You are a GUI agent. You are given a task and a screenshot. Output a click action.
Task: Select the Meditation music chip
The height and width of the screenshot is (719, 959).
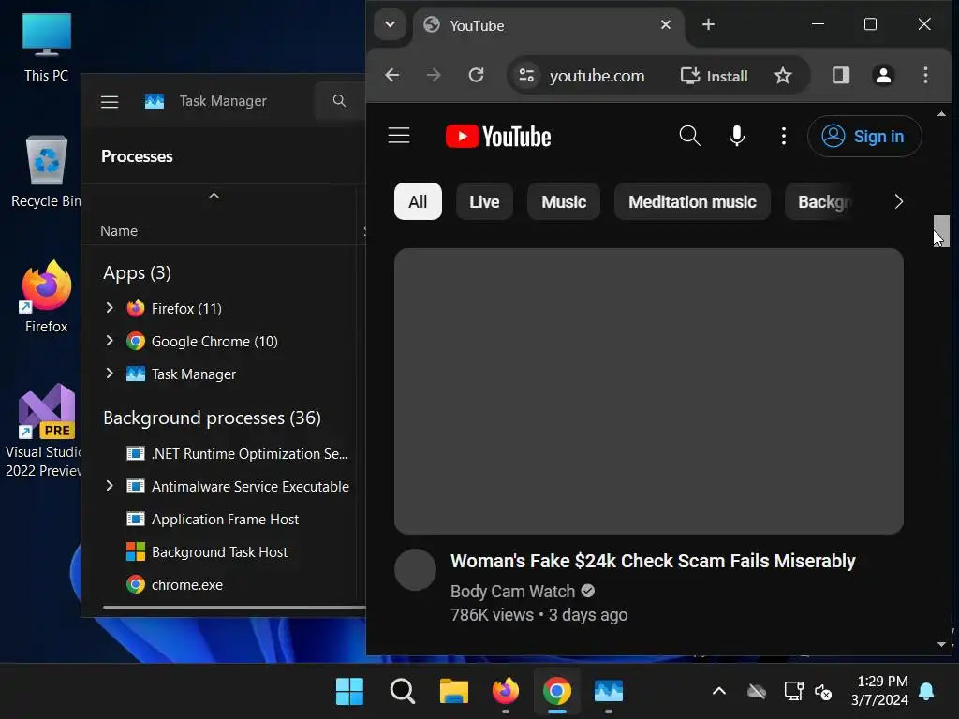pyautogui.click(x=692, y=202)
